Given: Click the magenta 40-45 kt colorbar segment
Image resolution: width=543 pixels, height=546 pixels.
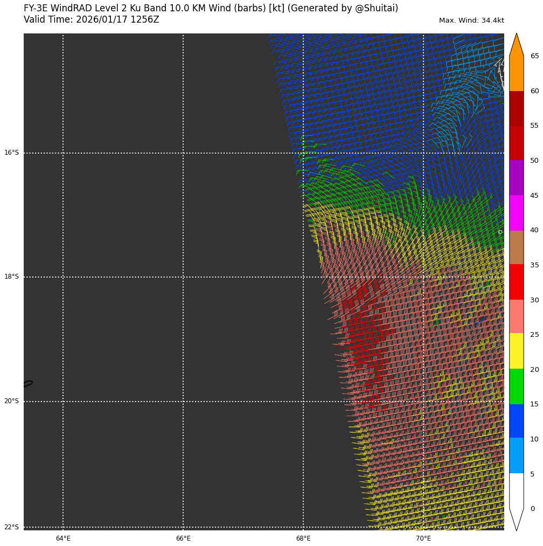Looking at the screenshot, I should 516,213.
